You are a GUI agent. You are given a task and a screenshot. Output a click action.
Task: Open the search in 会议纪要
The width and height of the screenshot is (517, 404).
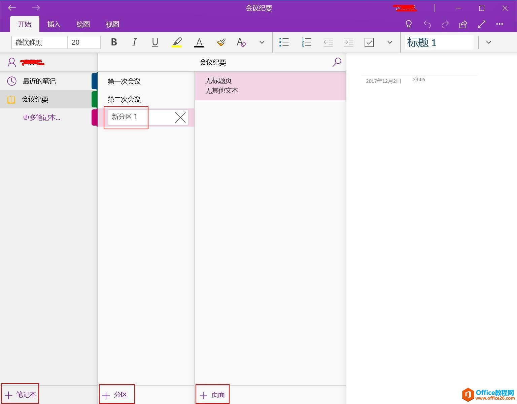[337, 62]
